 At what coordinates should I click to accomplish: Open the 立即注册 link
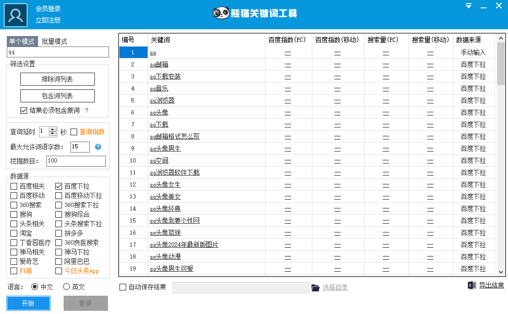coord(48,20)
